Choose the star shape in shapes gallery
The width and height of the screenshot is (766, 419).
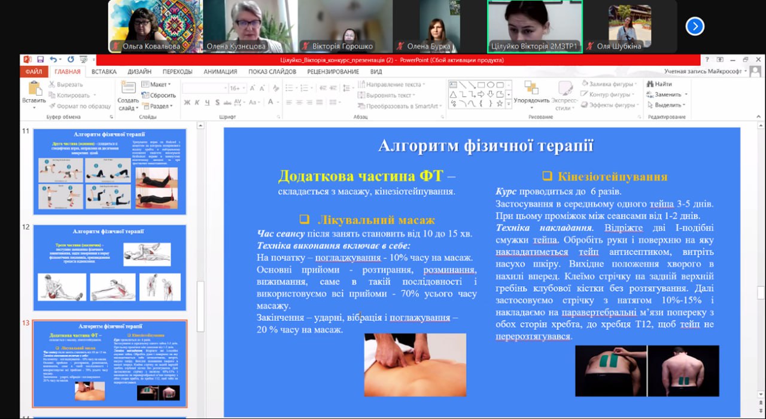tap(500, 104)
